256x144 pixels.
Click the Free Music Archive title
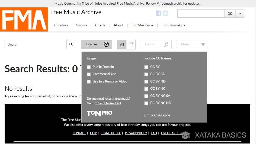coord(76,12)
